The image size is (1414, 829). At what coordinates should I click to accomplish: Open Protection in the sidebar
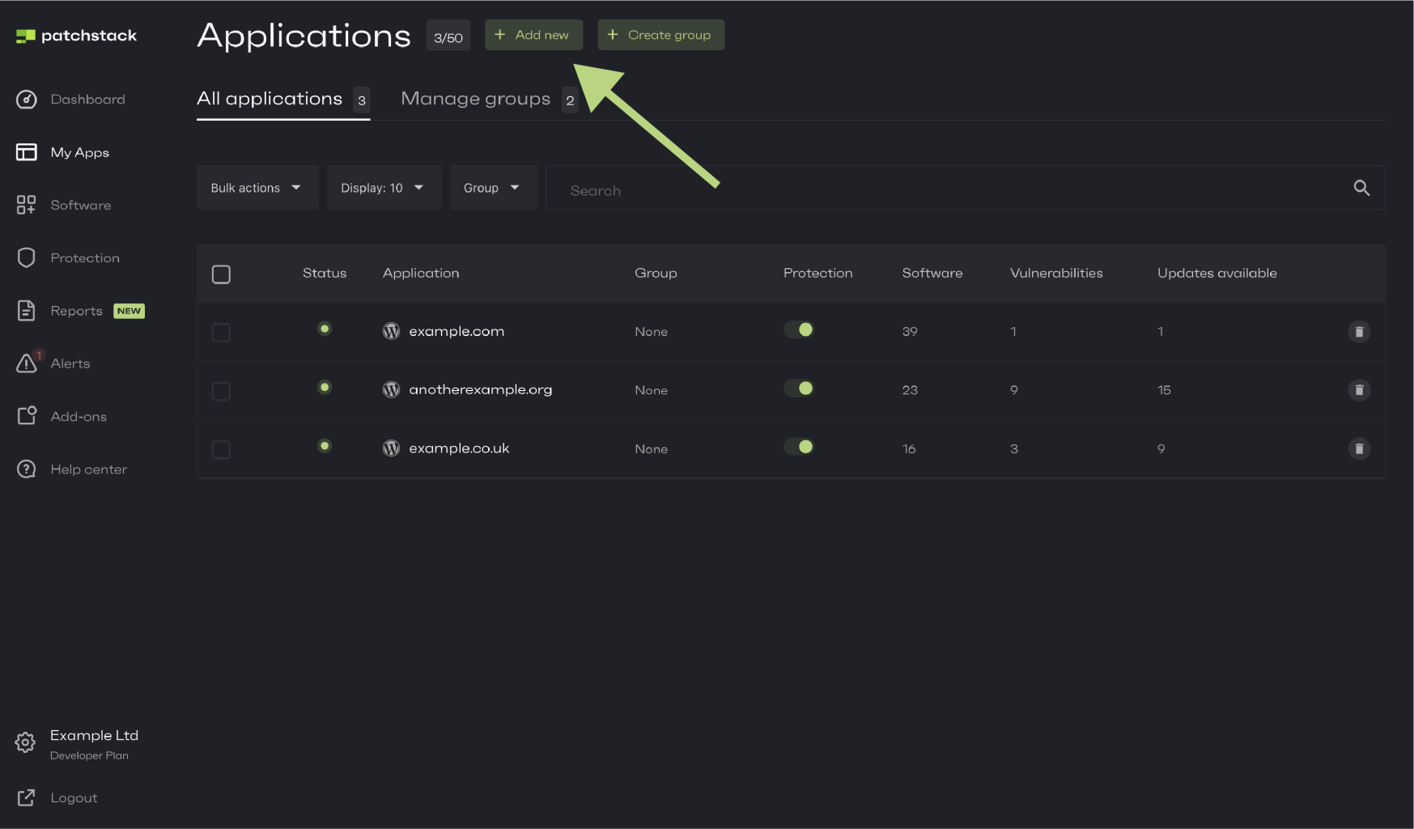(x=85, y=257)
